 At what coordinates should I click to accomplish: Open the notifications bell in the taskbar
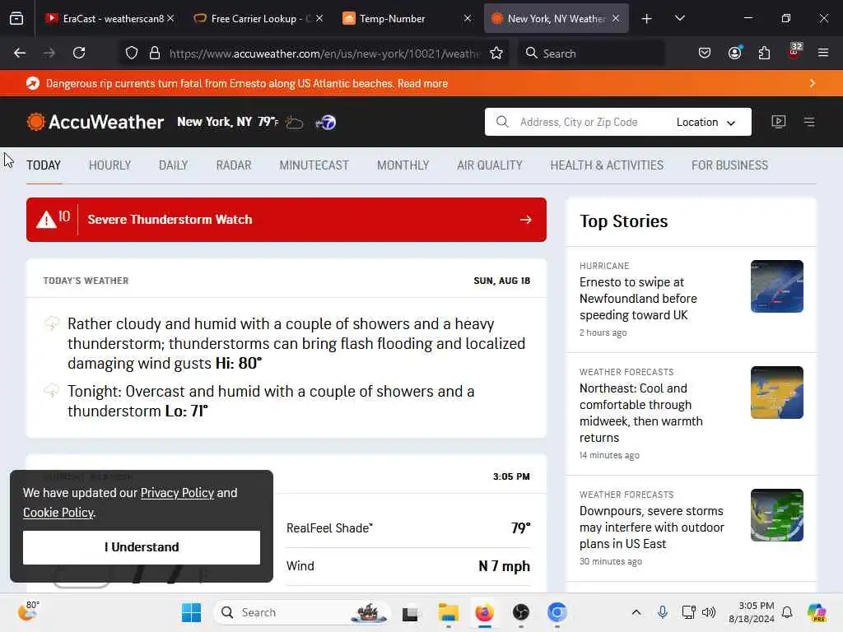pos(787,612)
